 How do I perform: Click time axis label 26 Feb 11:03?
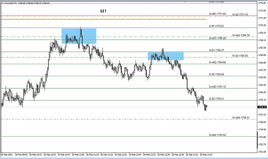(78, 155)
